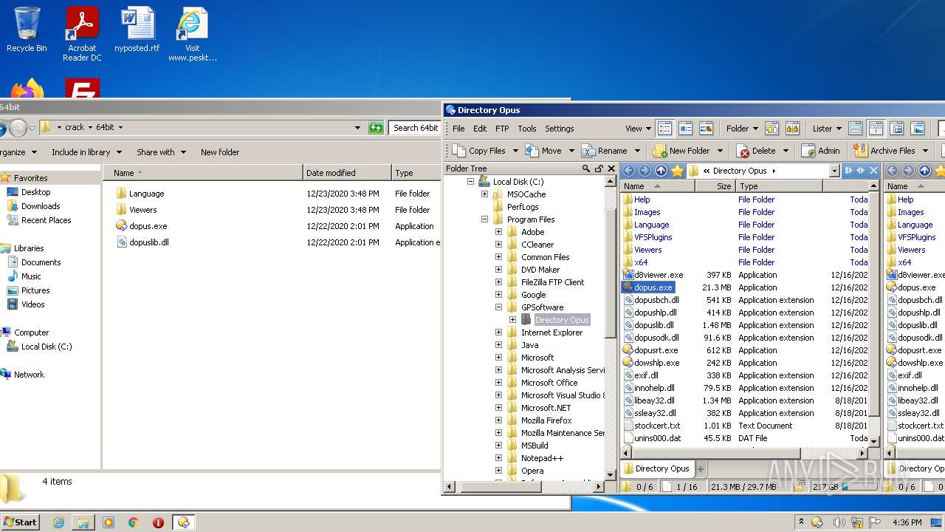Click the Search 64bit field in Explorer
This screenshot has width=945, height=532.
tap(415, 128)
